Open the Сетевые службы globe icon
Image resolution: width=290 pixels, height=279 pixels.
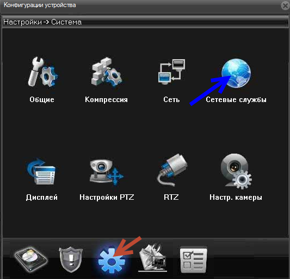236,73
